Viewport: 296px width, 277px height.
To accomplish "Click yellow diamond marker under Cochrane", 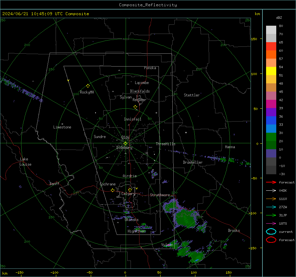I will tap(113, 190).
